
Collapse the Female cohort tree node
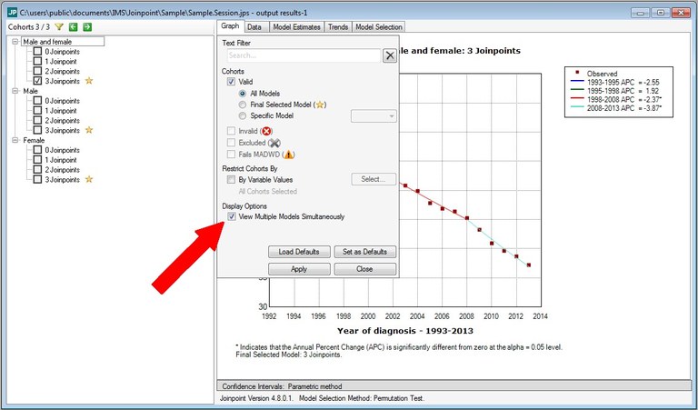click(x=15, y=140)
